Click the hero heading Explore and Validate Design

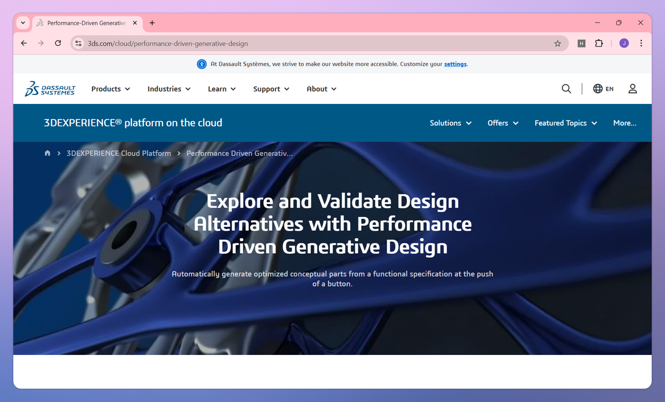(x=332, y=224)
